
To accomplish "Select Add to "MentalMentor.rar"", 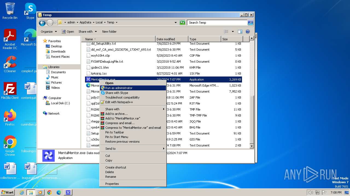I will coord(133,118).
